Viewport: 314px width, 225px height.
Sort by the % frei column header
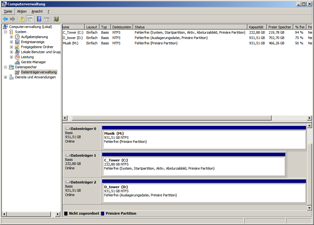point(300,27)
